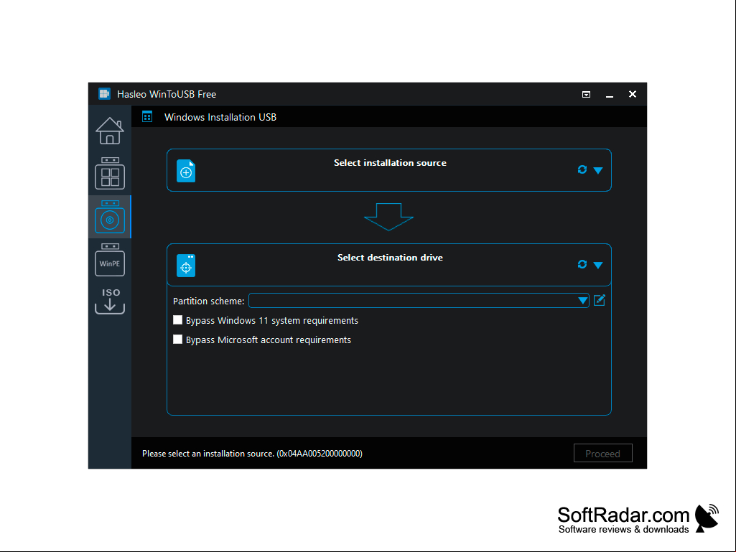Refresh the installation source list

pyautogui.click(x=582, y=169)
